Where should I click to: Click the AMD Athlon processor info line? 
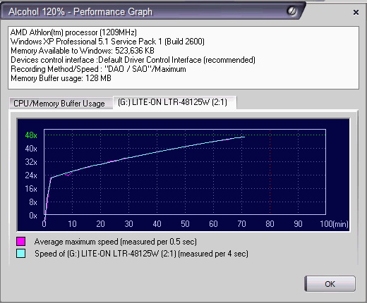coord(73,32)
